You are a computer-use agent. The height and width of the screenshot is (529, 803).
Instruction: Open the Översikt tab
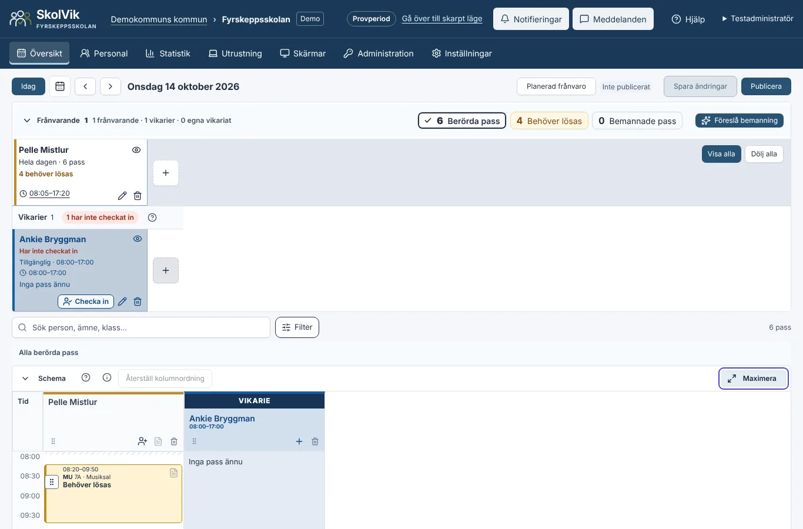(39, 53)
